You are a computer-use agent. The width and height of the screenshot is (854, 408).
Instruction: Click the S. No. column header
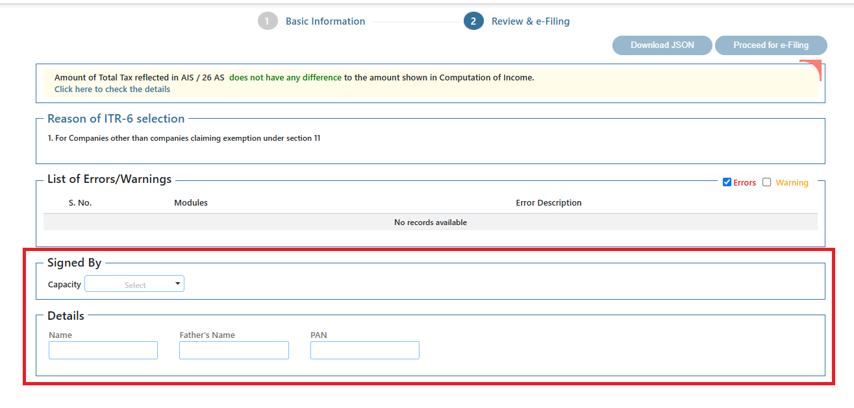tap(80, 203)
